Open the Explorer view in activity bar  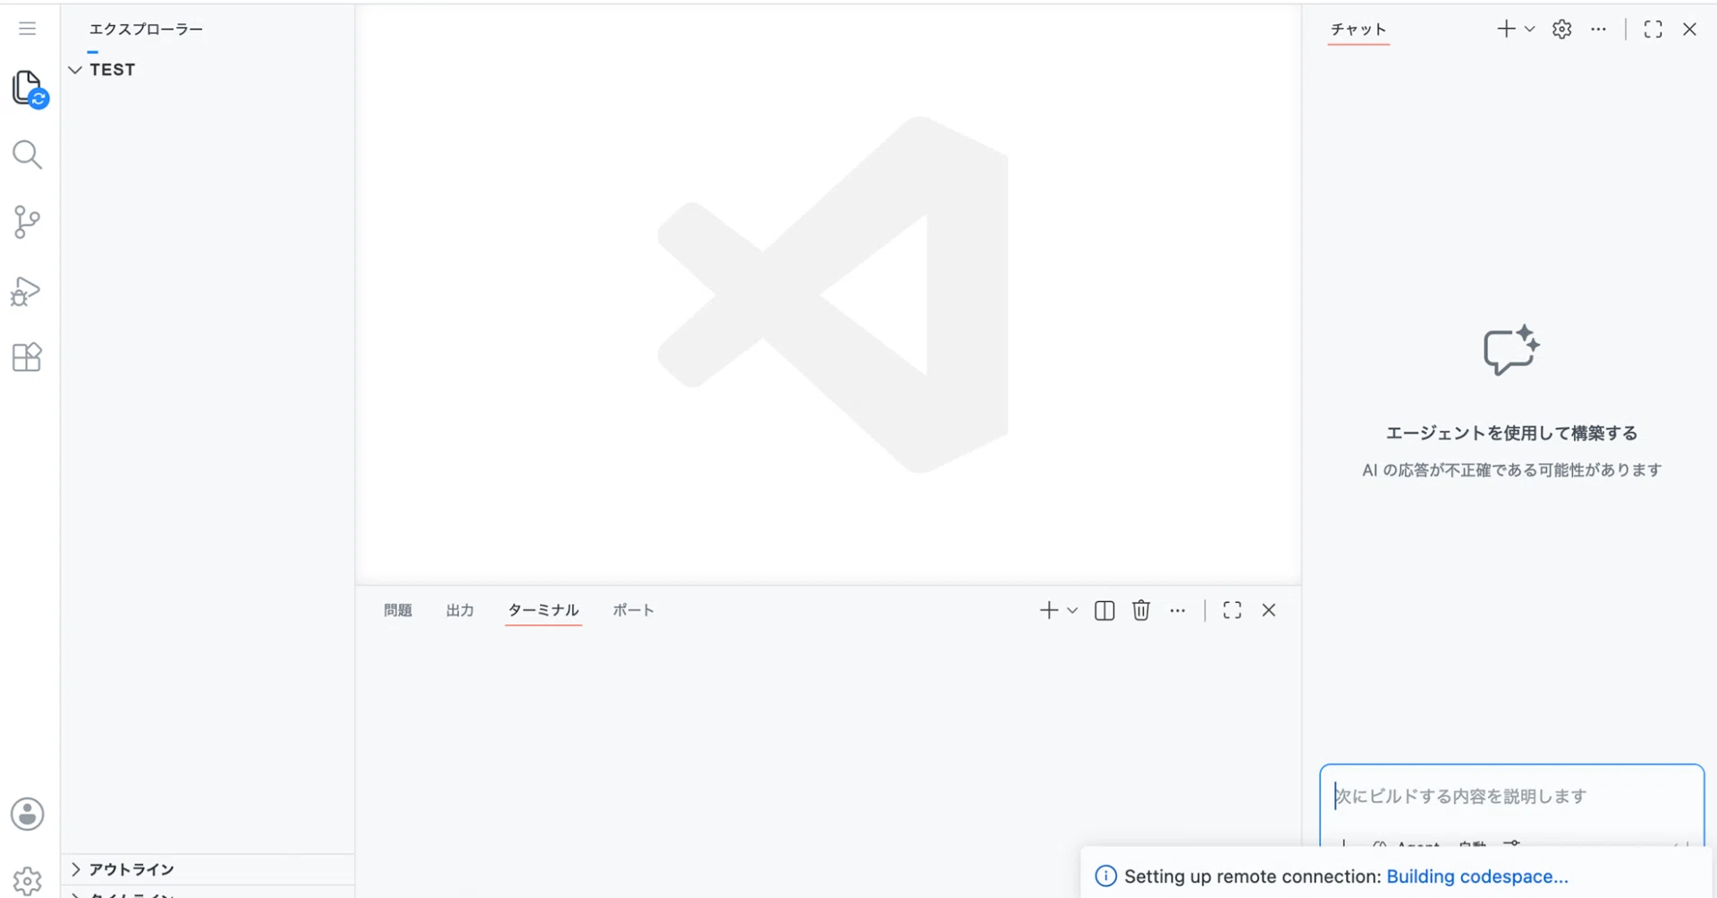click(x=29, y=89)
